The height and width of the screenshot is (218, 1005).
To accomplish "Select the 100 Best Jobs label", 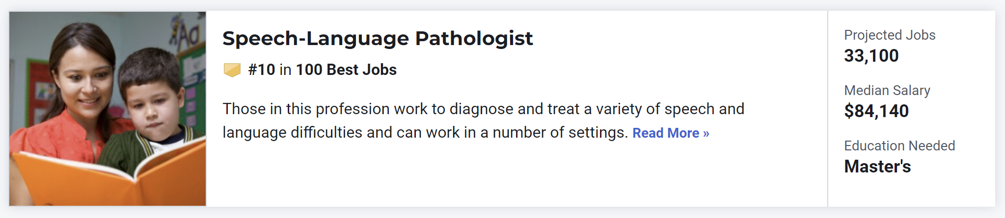I will coord(346,70).
